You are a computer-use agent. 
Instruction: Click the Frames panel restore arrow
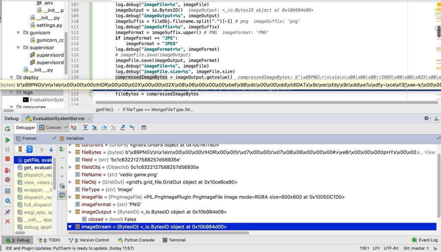[x=54, y=138]
